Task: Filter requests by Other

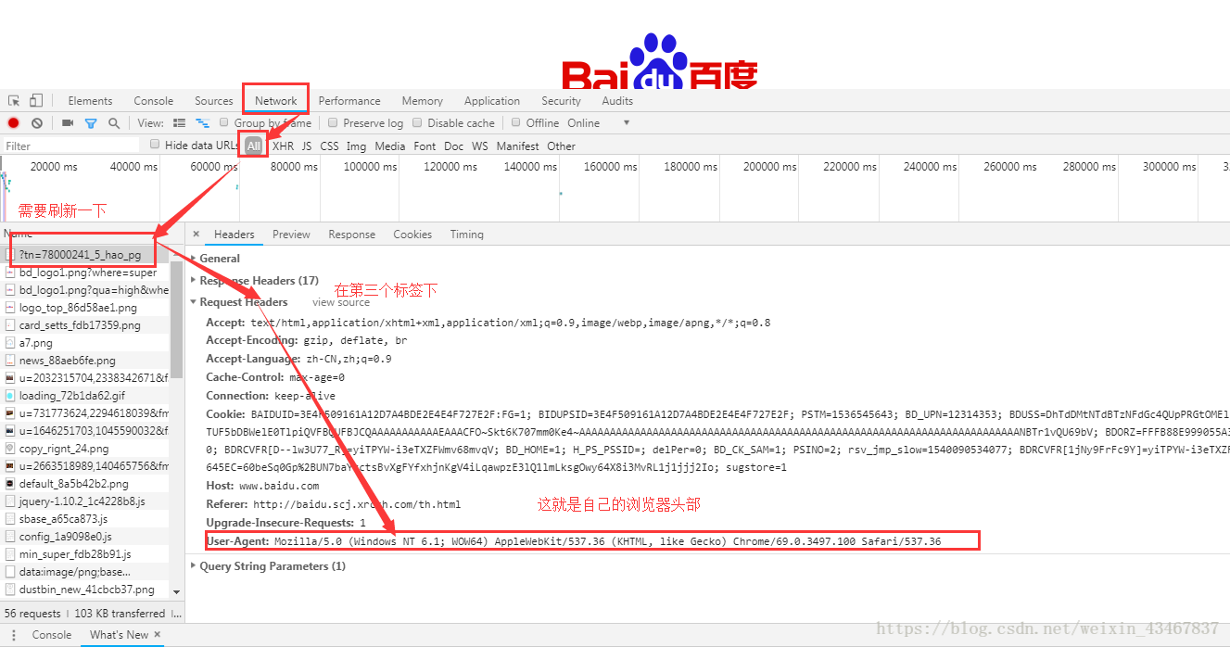Action: pos(561,146)
